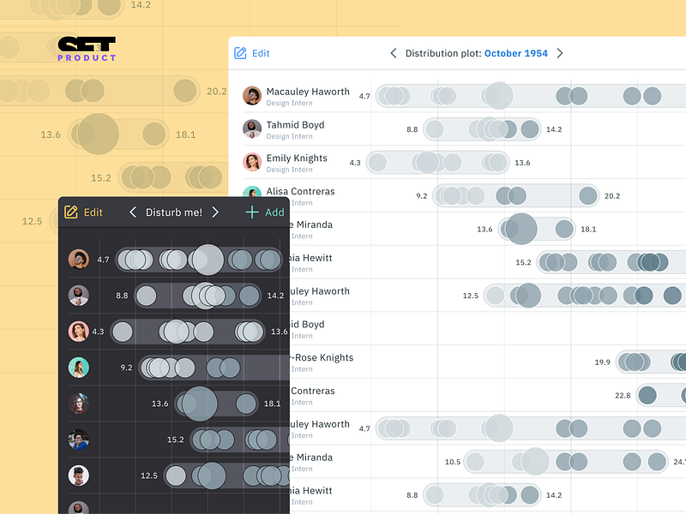This screenshot has height=514, width=686.
Task: Click the 20.2 value in Alisa Contreras row
Action: click(x=612, y=196)
